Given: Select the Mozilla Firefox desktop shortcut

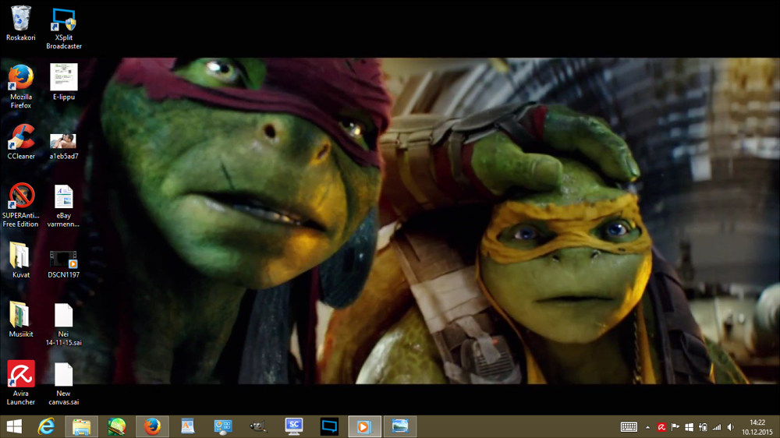Looking at the screenshot, I should click(x=21, y=87).
